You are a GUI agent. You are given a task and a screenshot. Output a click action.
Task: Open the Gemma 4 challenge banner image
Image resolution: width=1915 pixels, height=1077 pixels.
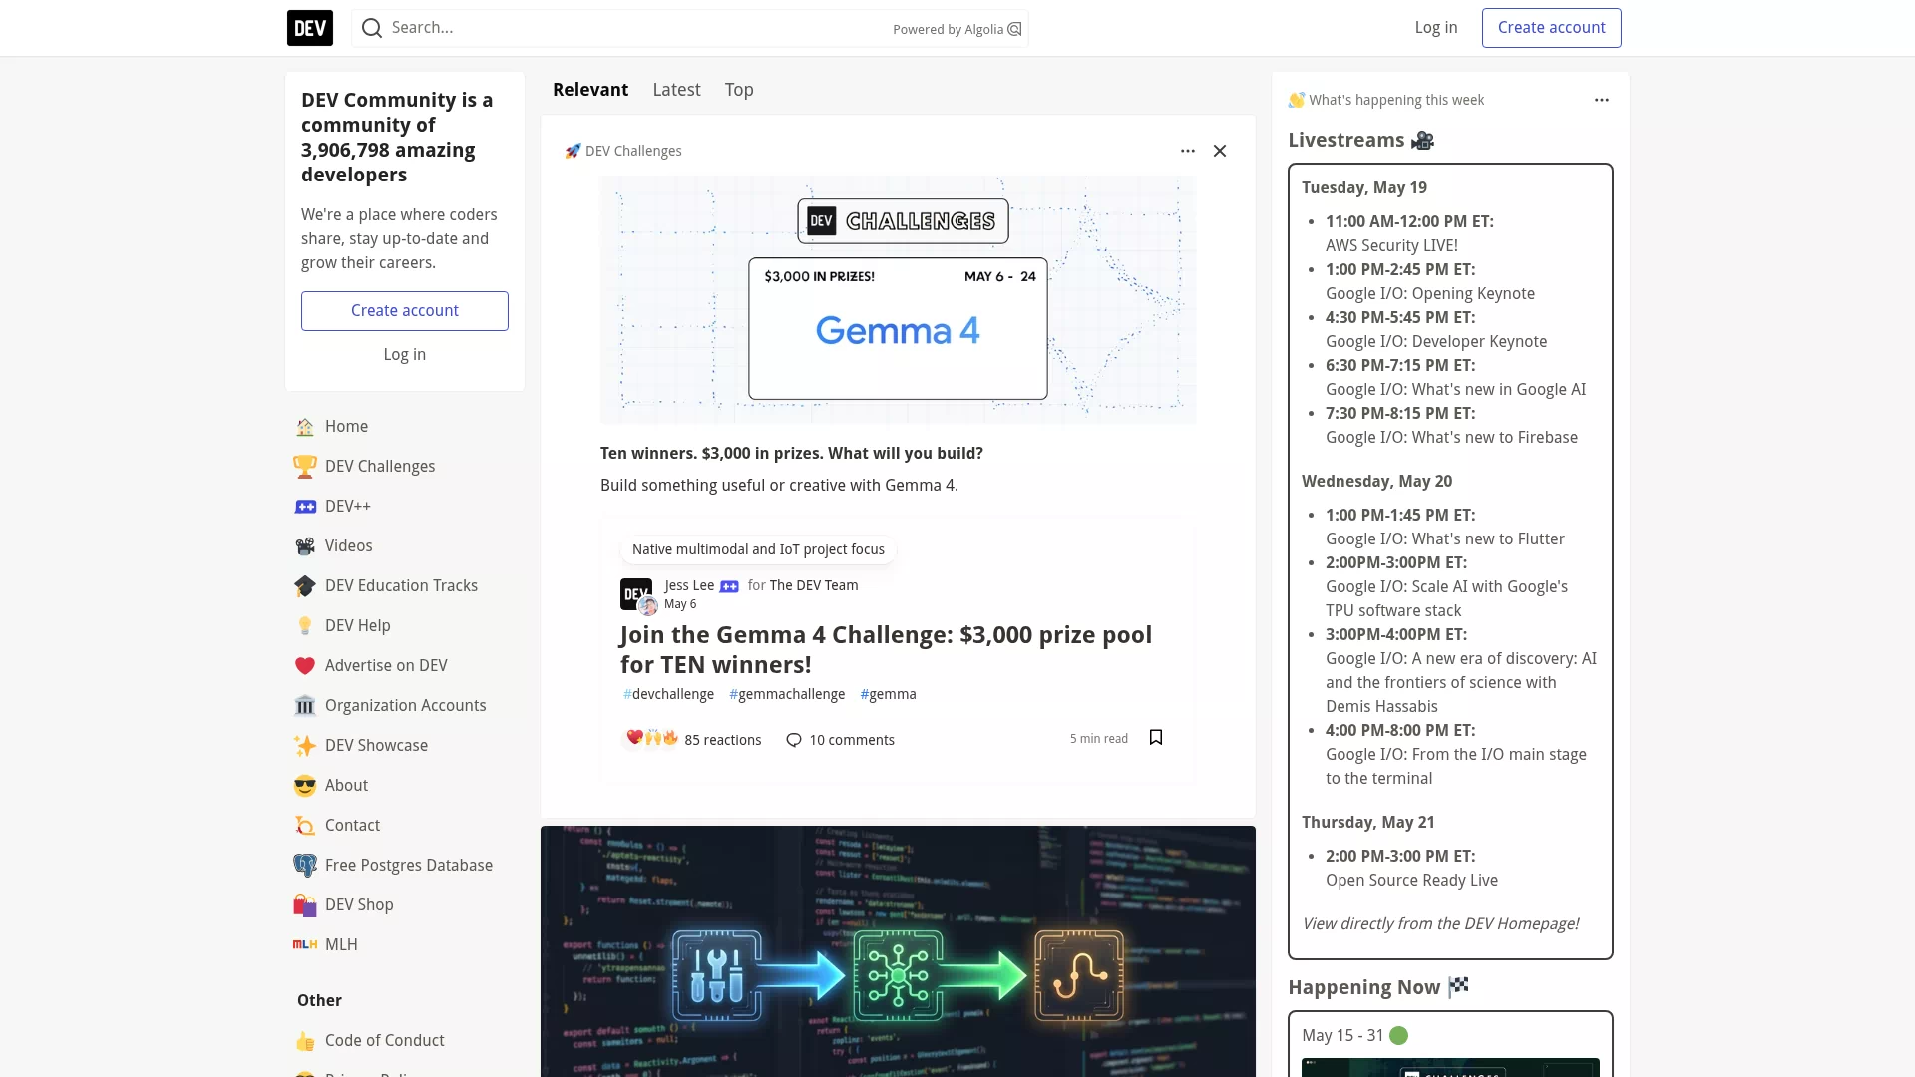click(898, 300)
